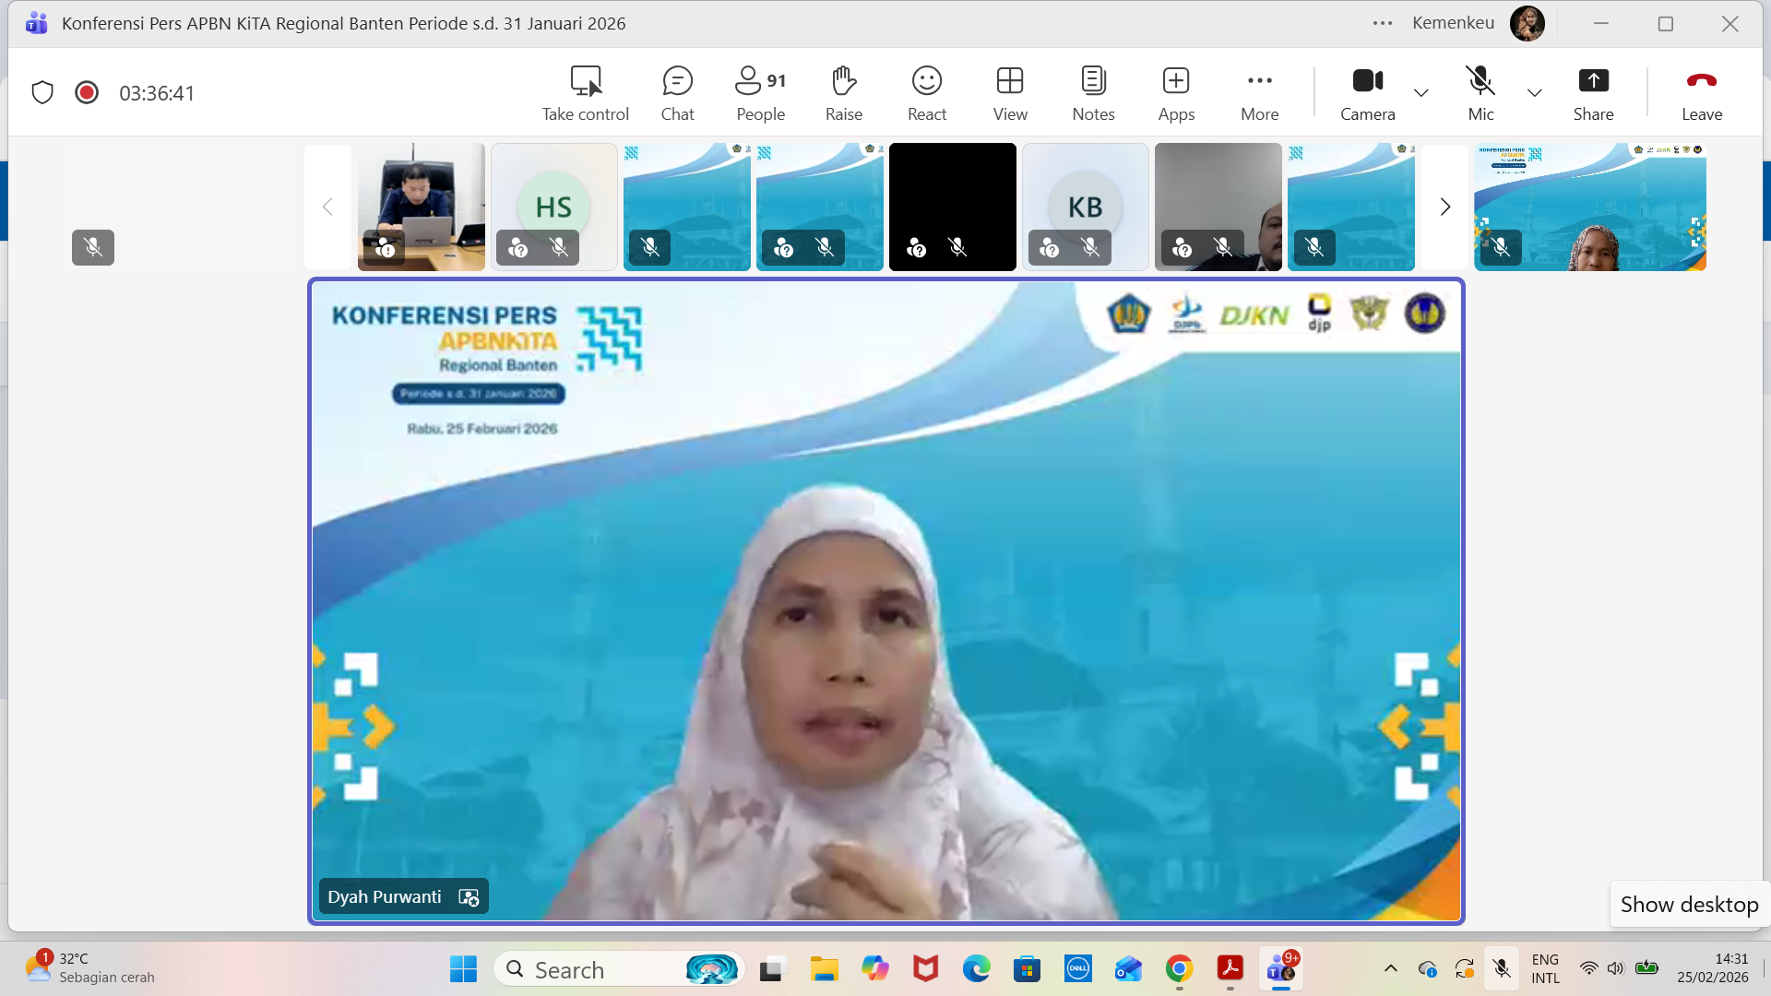Unmute with the Mic toggle

[1480, 92]
